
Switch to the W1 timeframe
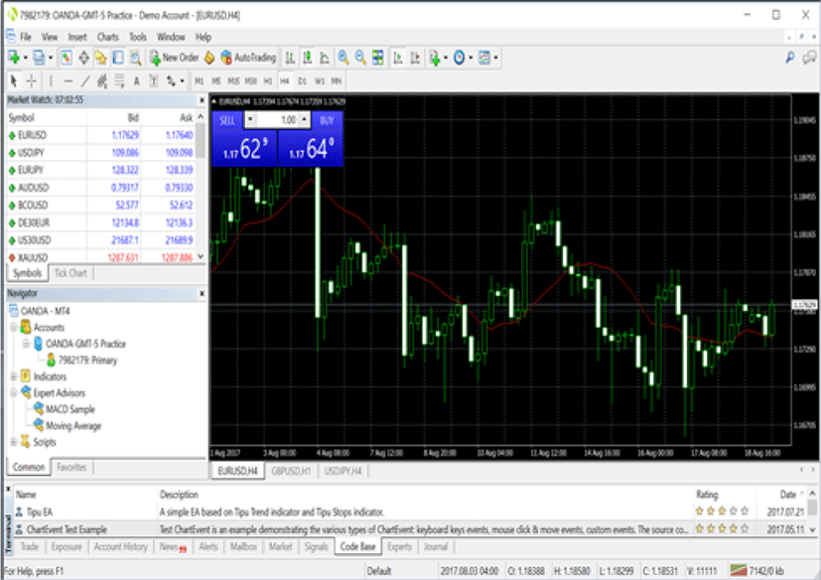(x=320, y=81)
